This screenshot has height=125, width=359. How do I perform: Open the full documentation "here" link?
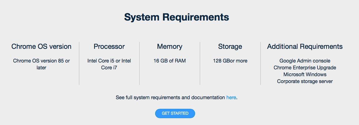(231, 98)
